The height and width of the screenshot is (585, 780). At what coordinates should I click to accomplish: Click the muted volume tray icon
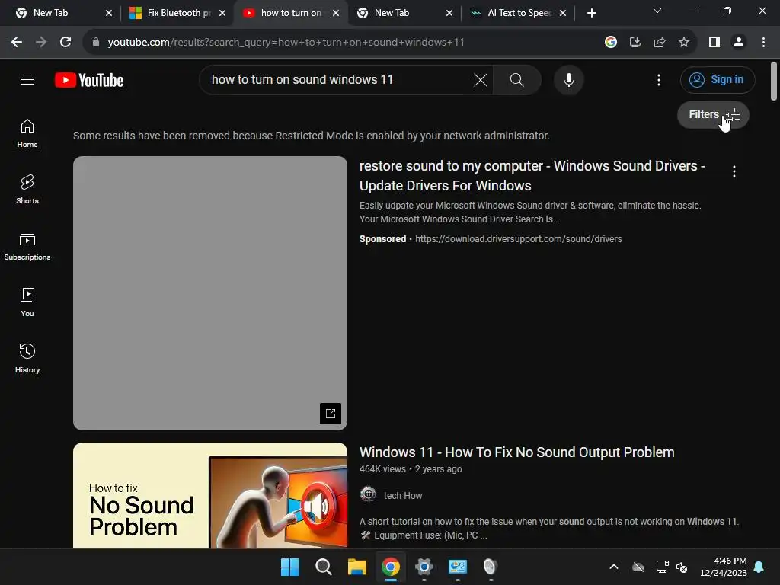682,567
